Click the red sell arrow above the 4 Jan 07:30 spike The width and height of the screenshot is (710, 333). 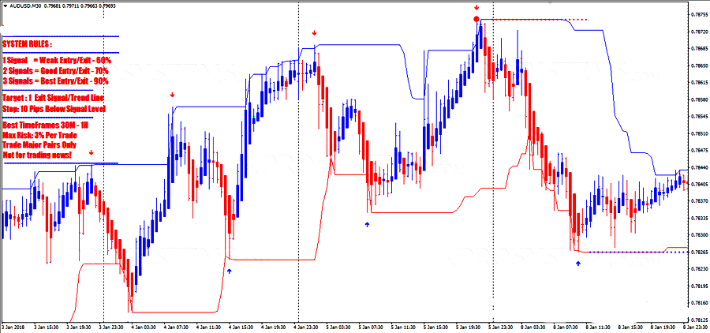coord(172,95)
